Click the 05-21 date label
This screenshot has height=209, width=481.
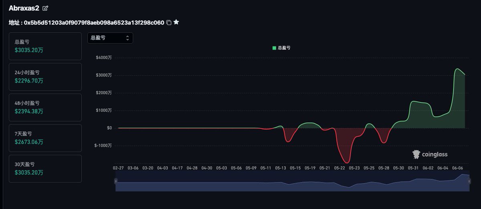(x=325, y=168)
